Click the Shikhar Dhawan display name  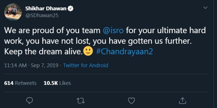[46, 9]
